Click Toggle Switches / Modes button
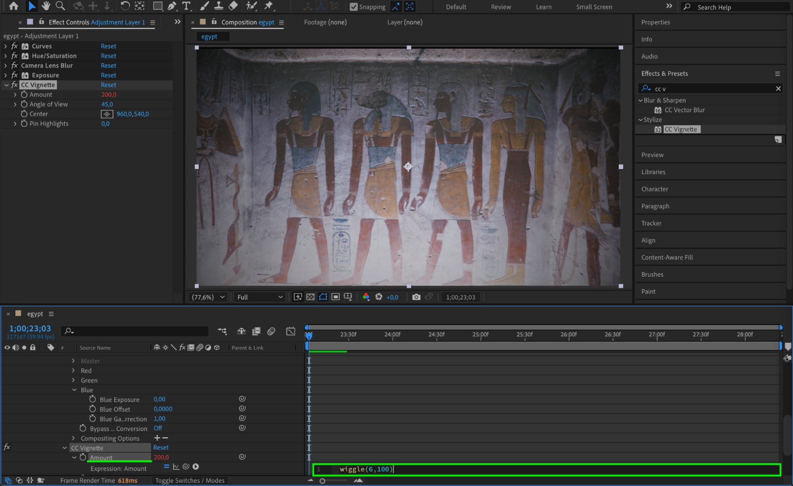Viewport: 793px width, 486px height. [190, 480]
